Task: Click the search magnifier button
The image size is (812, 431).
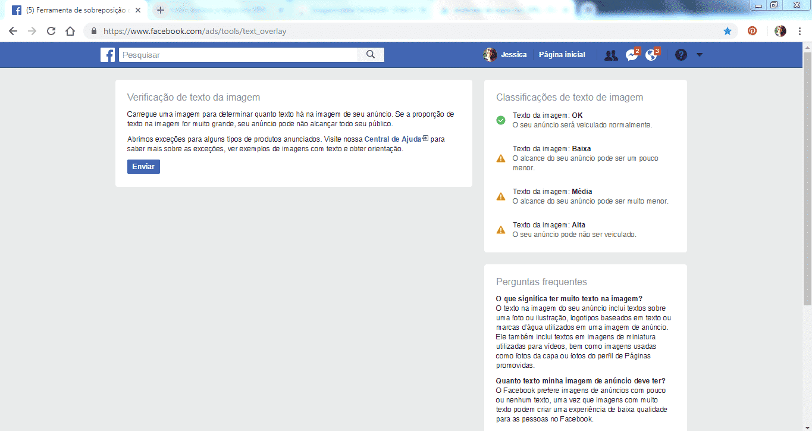Action: pos(371,55)
